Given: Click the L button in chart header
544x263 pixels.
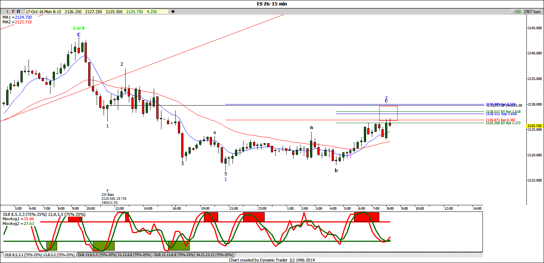Looking at the screenshot, I should coord(8,12).
